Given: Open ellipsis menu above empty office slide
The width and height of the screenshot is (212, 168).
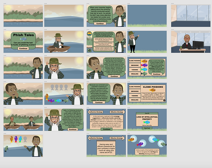Looking at the screenshot, I should [x=173, y=4].
